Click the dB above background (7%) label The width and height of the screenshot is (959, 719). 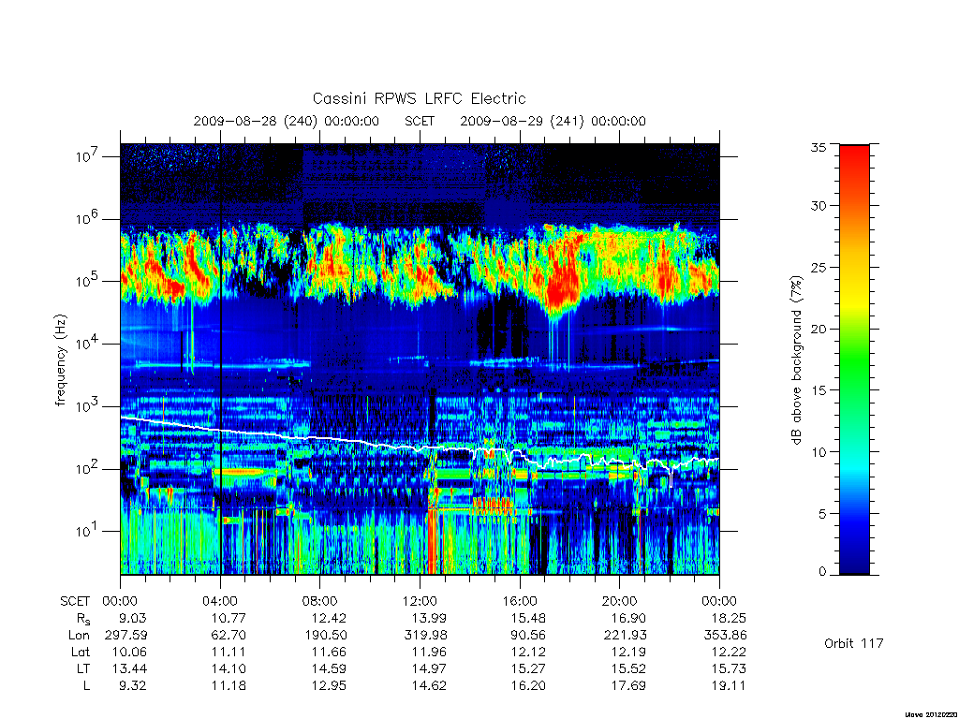point(796,360)
